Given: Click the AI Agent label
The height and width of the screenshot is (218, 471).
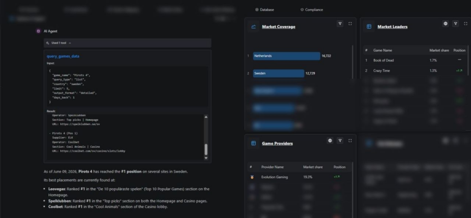Looking at the screenshot, I should pos(51,31).
